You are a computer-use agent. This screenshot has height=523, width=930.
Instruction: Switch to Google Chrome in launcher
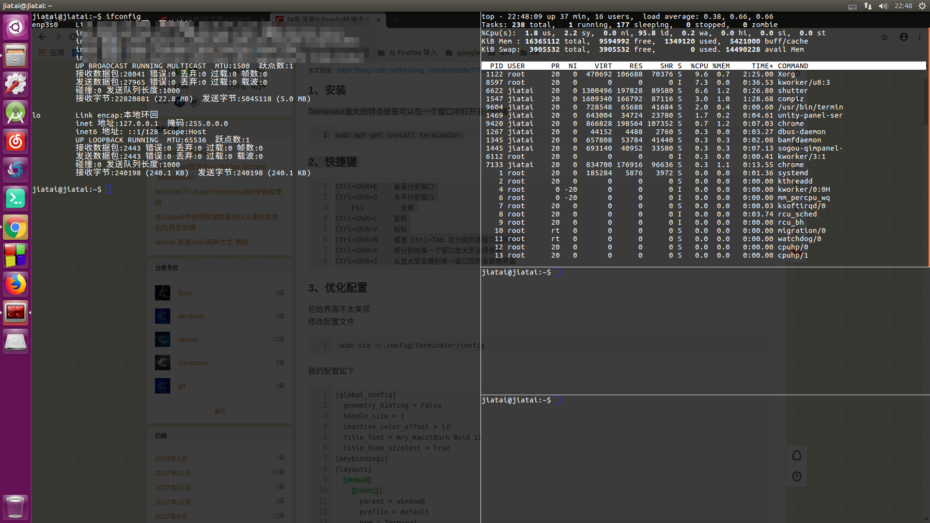pos(15,227)
